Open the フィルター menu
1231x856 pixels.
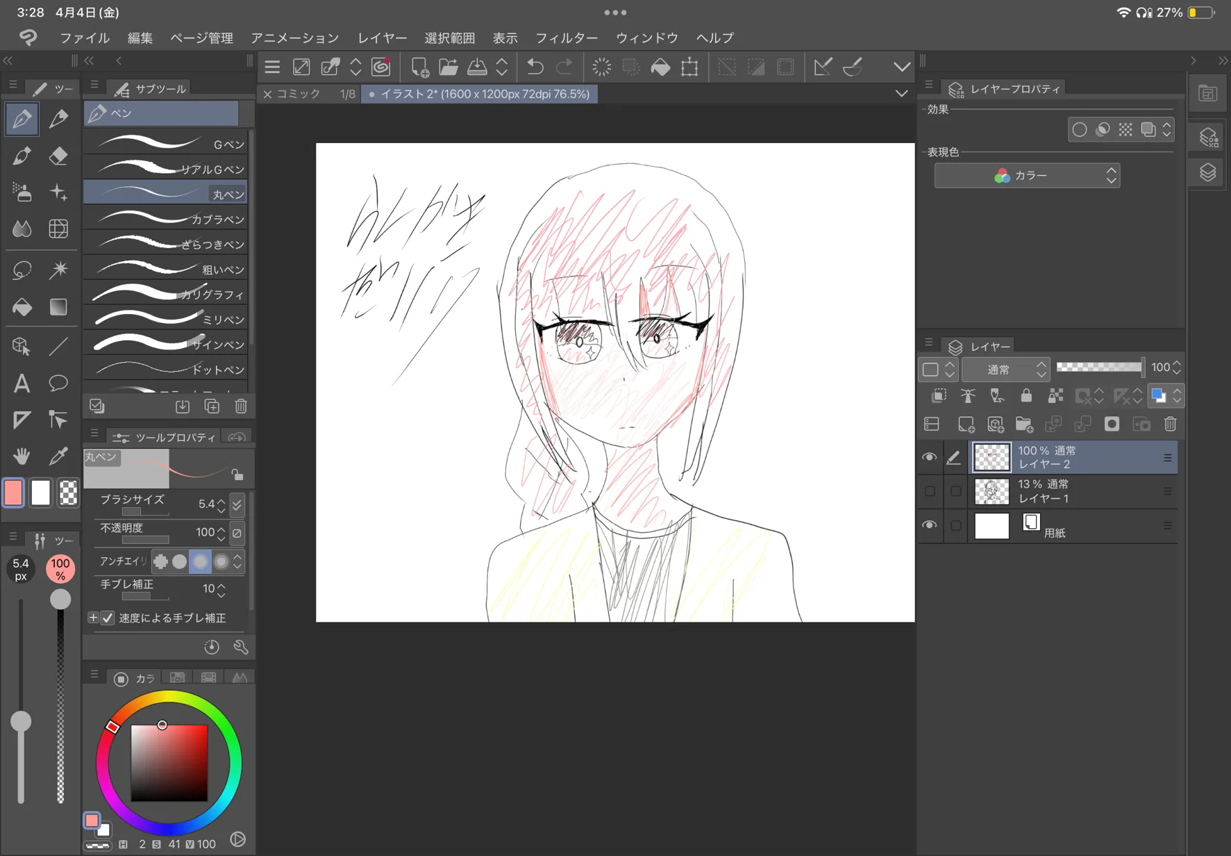[x=567, y=38]
